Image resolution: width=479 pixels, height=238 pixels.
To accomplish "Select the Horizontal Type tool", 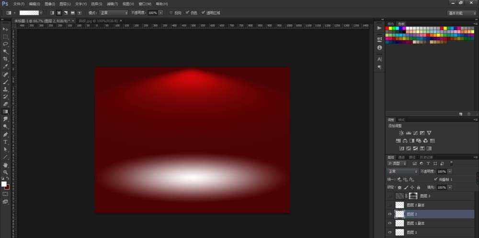I will pos(5,142).
